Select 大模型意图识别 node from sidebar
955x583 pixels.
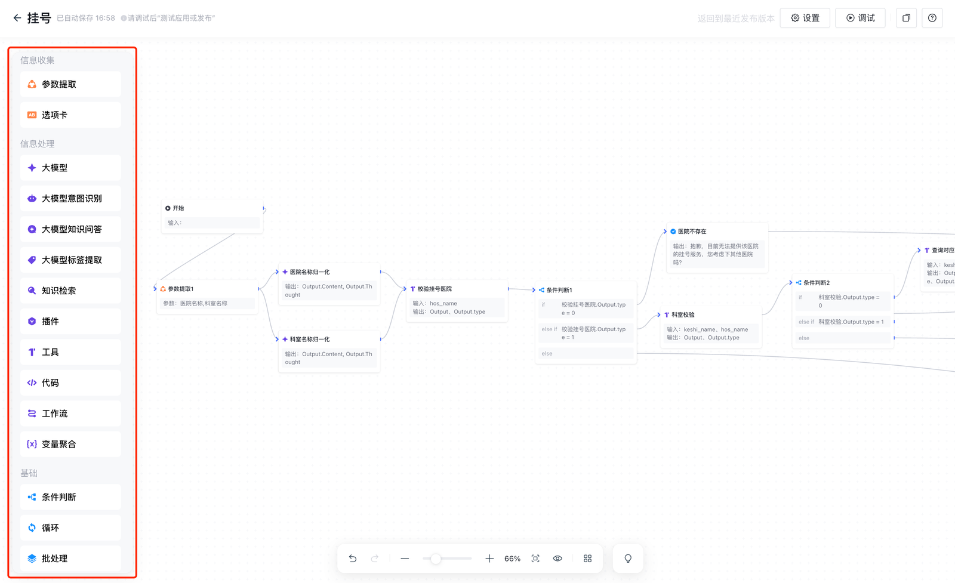click(x=70, y=199)
